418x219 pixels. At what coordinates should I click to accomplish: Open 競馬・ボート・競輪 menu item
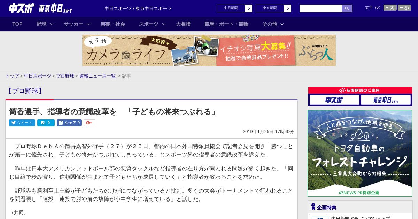point(226,24)
